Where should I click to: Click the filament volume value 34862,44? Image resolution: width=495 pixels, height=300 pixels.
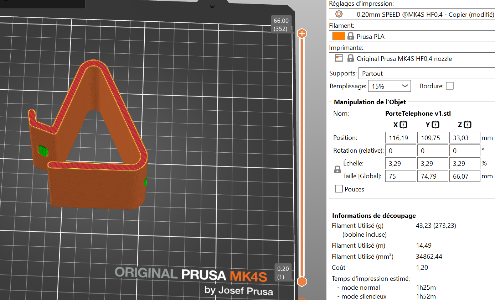pyautogui.click(x=429, y=257)
